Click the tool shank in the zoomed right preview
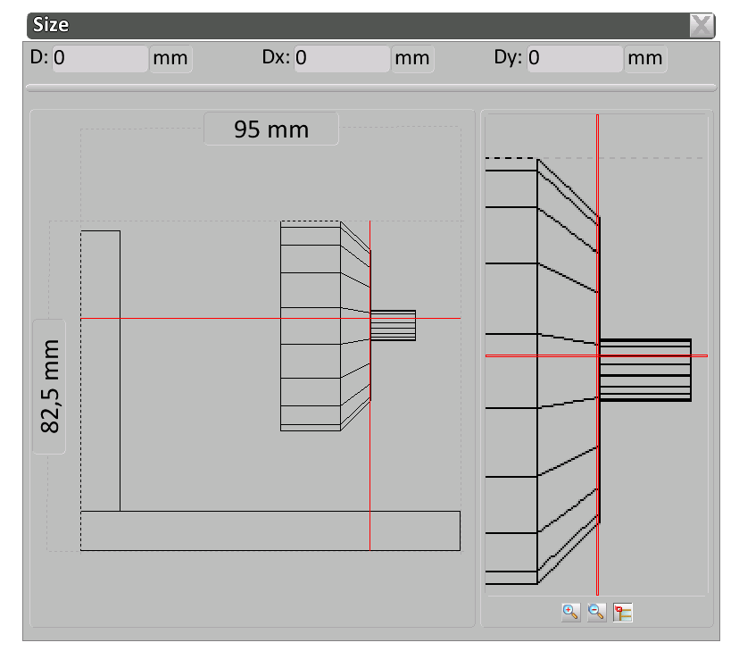739x651 pixels. click(x=645, y=370)
